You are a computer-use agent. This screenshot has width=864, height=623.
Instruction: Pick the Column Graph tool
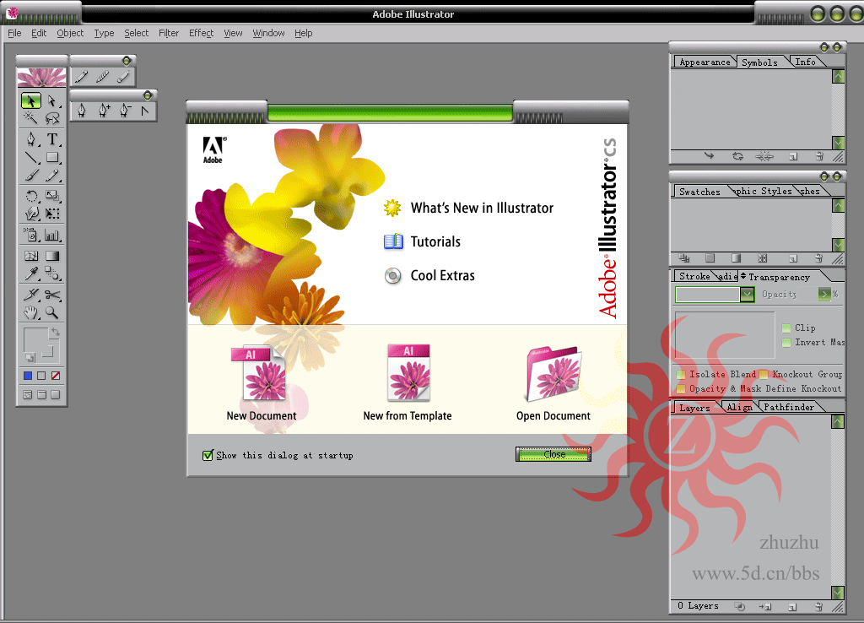51,235
